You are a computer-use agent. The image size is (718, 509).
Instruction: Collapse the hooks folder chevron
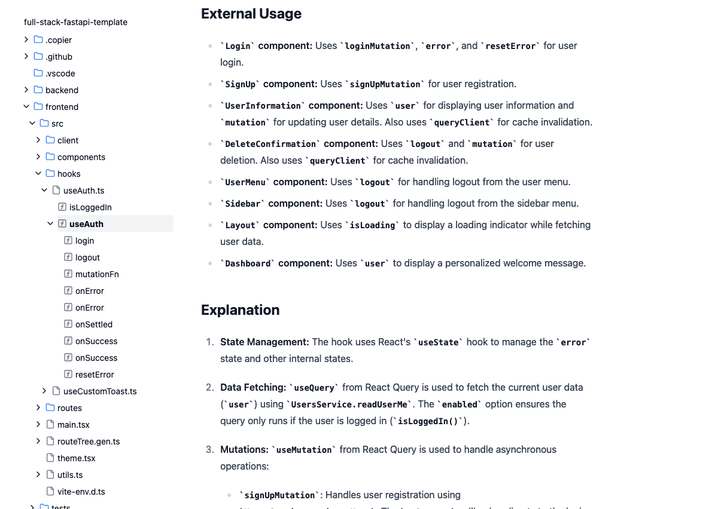tap(38, 174)
